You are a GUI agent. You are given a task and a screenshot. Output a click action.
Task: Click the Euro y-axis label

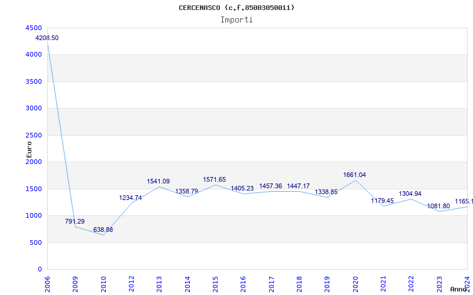pyautogui.click(x=29, y=149)
